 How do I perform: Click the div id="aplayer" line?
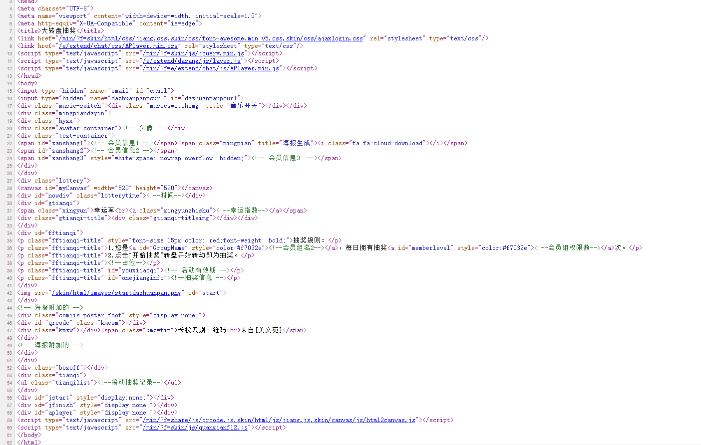97,413
